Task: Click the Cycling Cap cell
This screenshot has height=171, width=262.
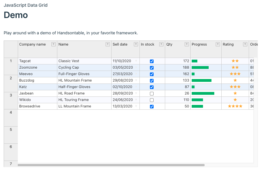Action: tap(84, 67)
